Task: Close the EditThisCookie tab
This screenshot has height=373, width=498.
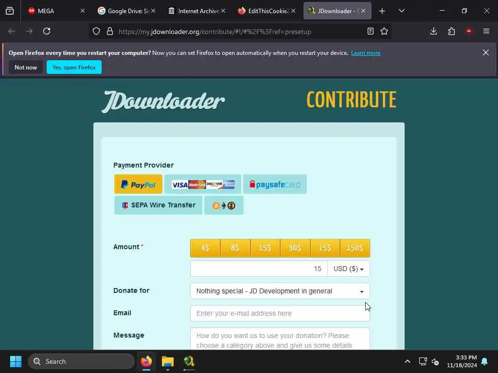Action: (293, 11)
